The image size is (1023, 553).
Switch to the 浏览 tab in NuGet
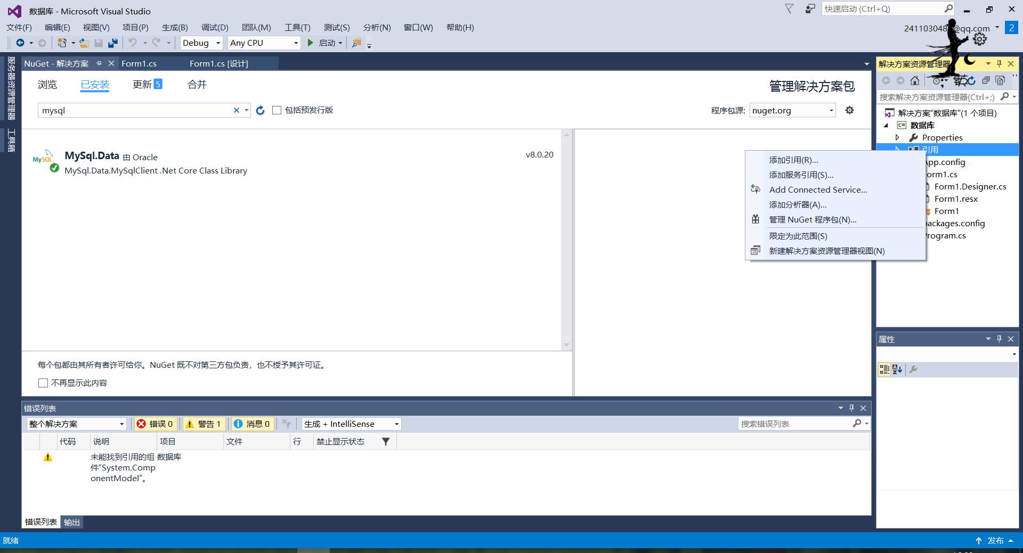(47, 84)
